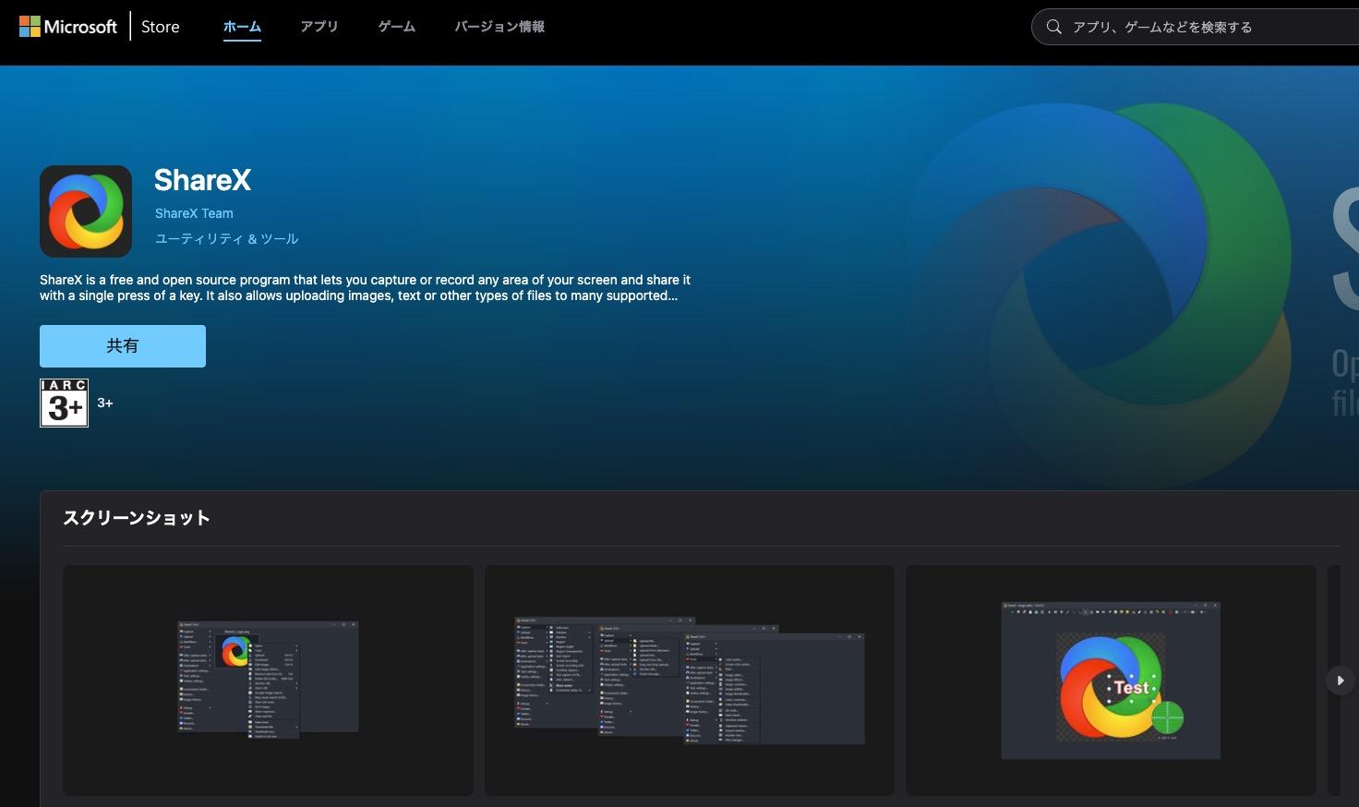Click the IARC 3+ rating badge
The height and width of the screenshot is (807, 1359).
click(65, 403)
